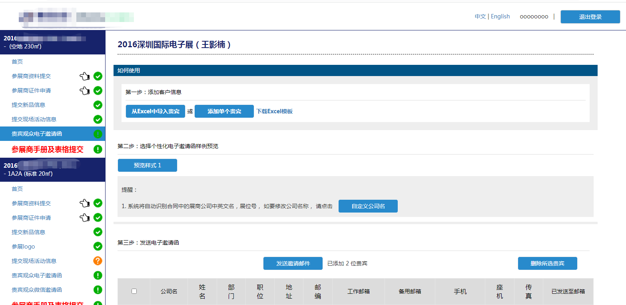Image resolution: width=626 pixels, height=305 pixels.
Task: Click the 传真 column header
Action: pyautogui.click(x=528, y=291)
